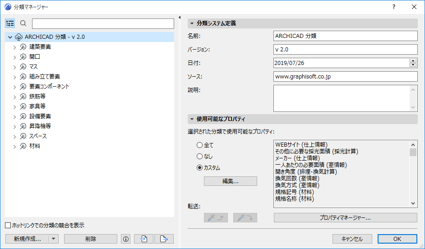
Task: Click the 編集... button
Action: (x=231, y=181)
